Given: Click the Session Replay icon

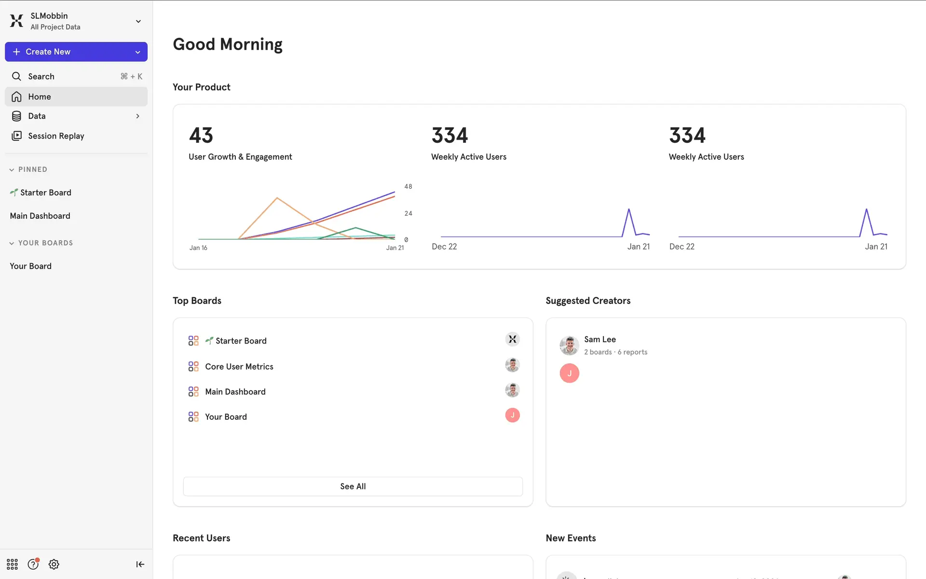Looking at the screenshot, I should pyautogui.click(x=16, y=136).
